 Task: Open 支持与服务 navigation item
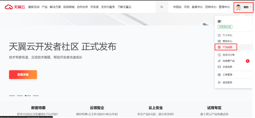pos(108,7)
